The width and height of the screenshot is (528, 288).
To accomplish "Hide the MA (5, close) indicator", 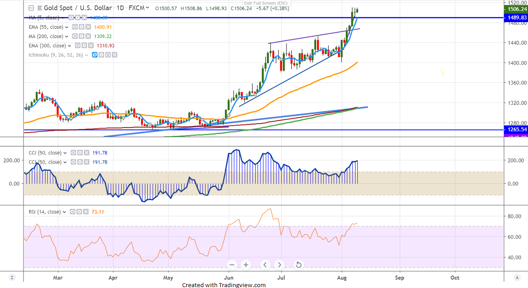I will point(71,18).
